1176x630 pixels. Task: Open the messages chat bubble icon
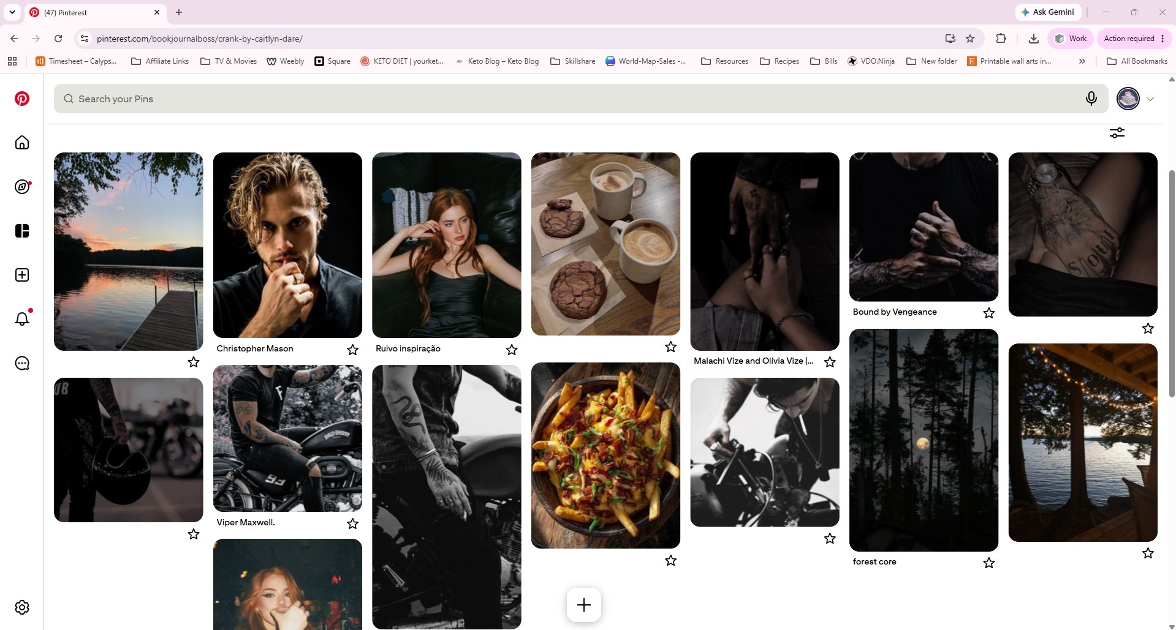tap(22, 363)
